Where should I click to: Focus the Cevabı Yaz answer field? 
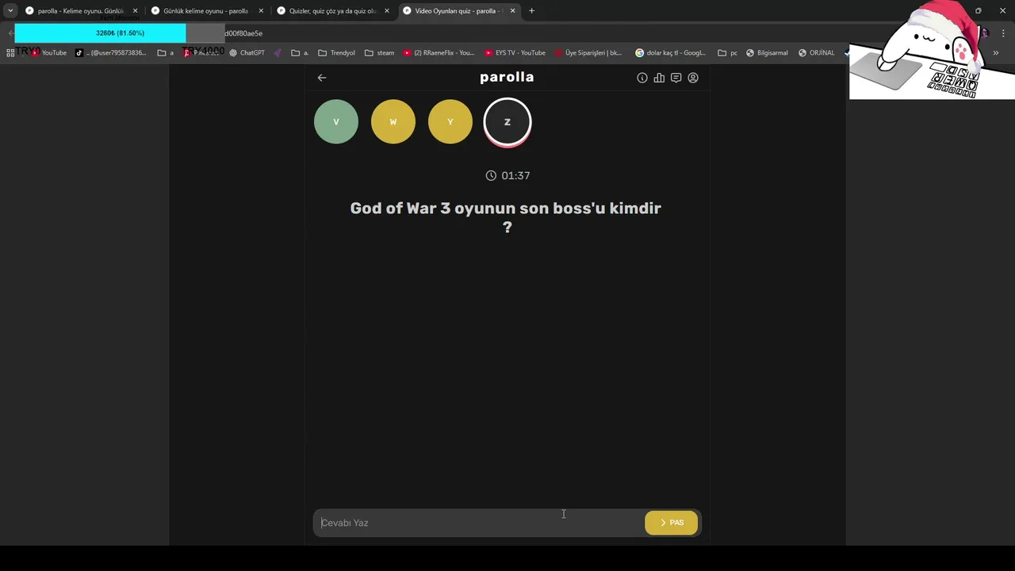(x=479, y=523)
